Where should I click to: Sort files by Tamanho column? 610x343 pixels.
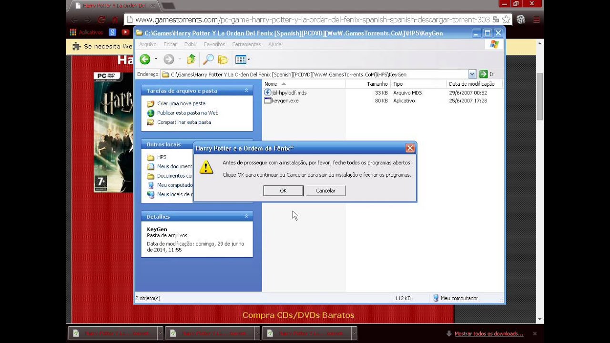[x=368, y=84]
